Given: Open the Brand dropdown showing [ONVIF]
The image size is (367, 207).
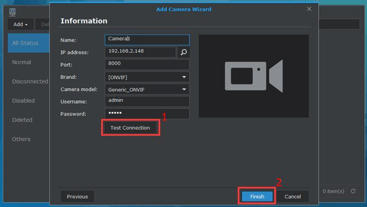Looking at the screenshot, I should (x=147, y=77).
